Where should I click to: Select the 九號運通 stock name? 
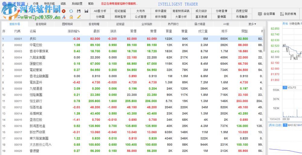(36, 89)
